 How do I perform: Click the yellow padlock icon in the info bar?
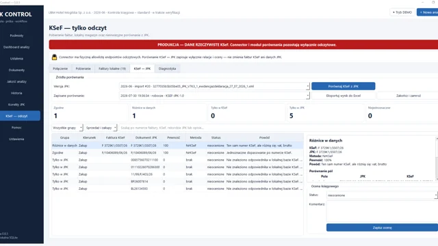point(55,57)
